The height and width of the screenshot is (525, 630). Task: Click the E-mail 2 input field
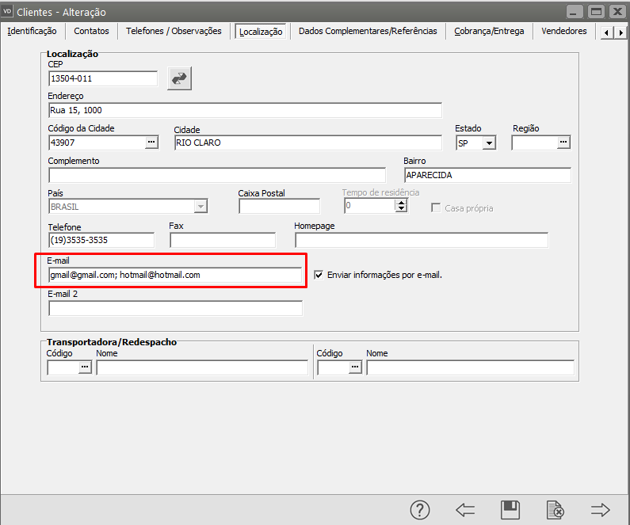pos(175,309)
